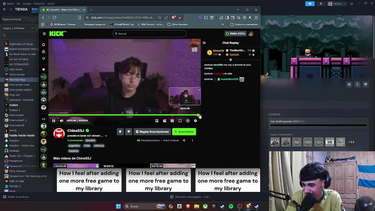Screen dimensions: 375x211
Task: Open browser extensions puzzle icon
Action: pyautogui.click(x=206, y=18)
